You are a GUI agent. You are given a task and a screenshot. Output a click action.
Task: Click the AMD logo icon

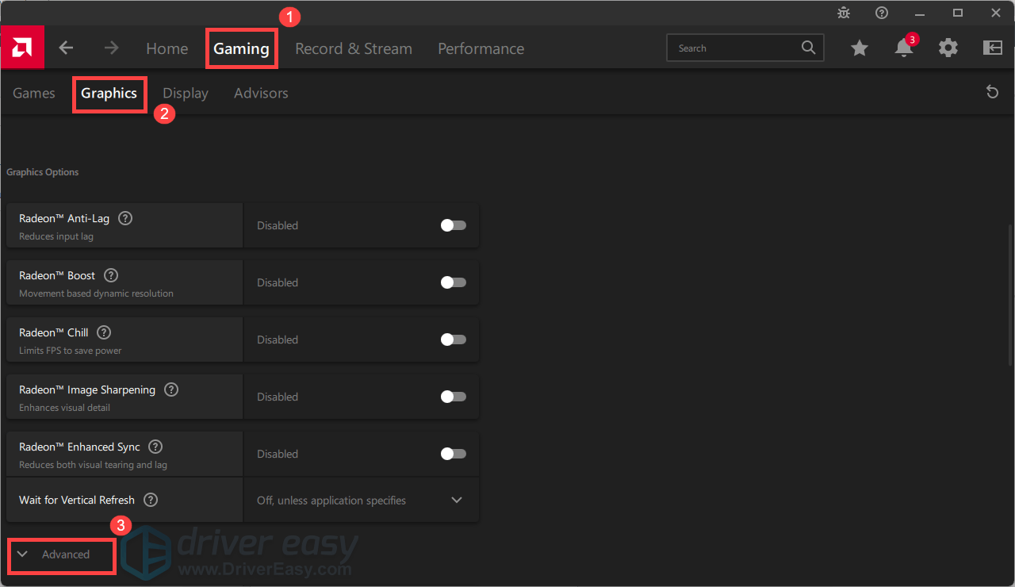[22, 48]
